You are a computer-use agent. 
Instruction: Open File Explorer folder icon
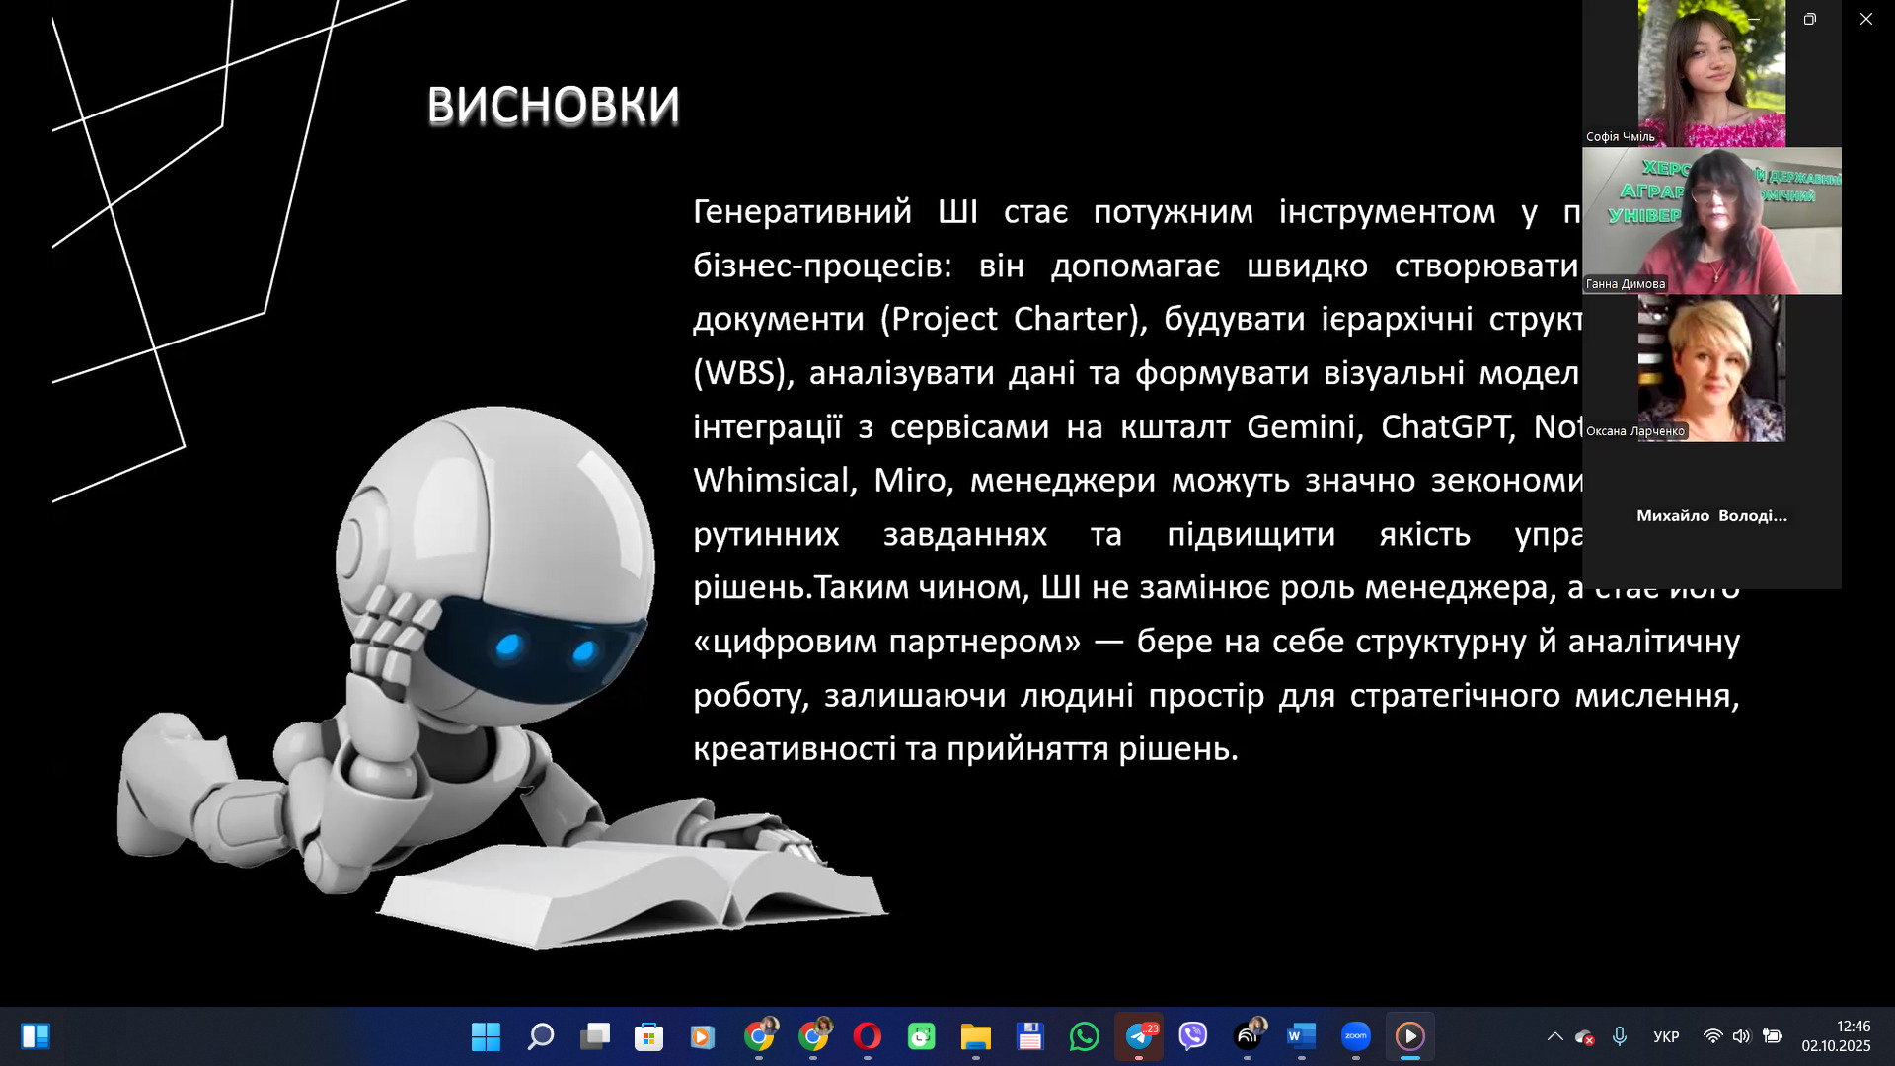click(975, 1036)
